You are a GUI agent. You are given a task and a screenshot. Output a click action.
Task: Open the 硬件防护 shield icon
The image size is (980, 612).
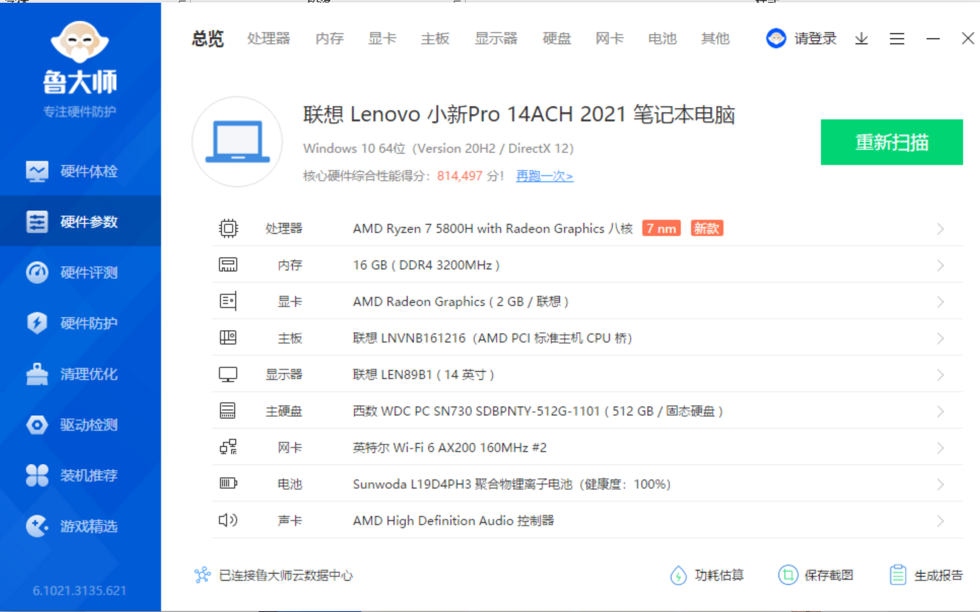click(37, 323)
